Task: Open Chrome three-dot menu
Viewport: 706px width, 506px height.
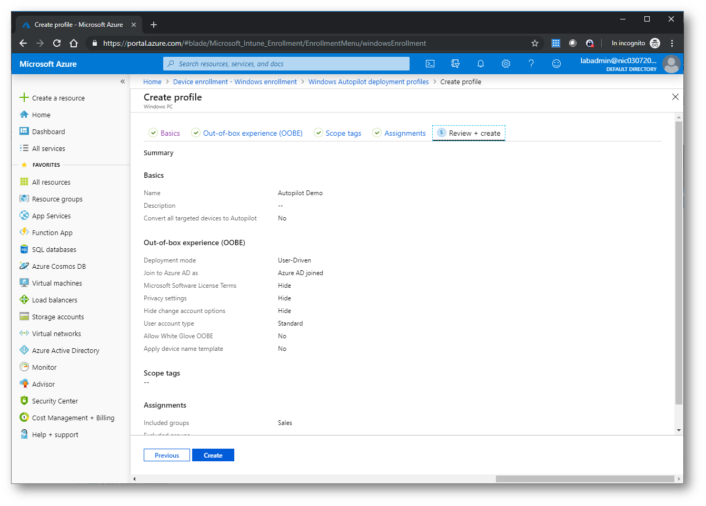Action: coord(672,43)
